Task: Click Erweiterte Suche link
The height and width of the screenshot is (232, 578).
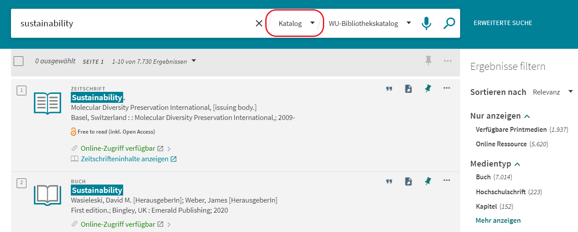Action: coord(503,23)
